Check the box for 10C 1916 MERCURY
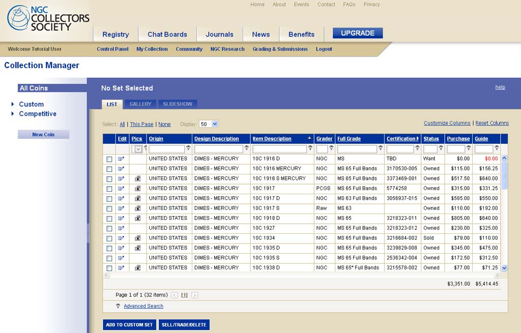The width and height of the screenshot is (521, 333). click(x=109, y=169)
